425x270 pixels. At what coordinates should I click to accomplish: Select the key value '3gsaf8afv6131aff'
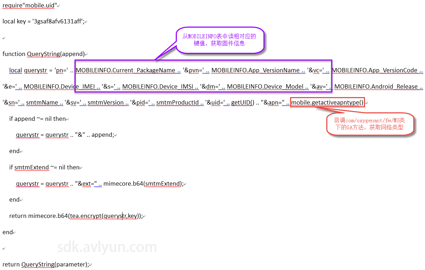pos(58,21)
